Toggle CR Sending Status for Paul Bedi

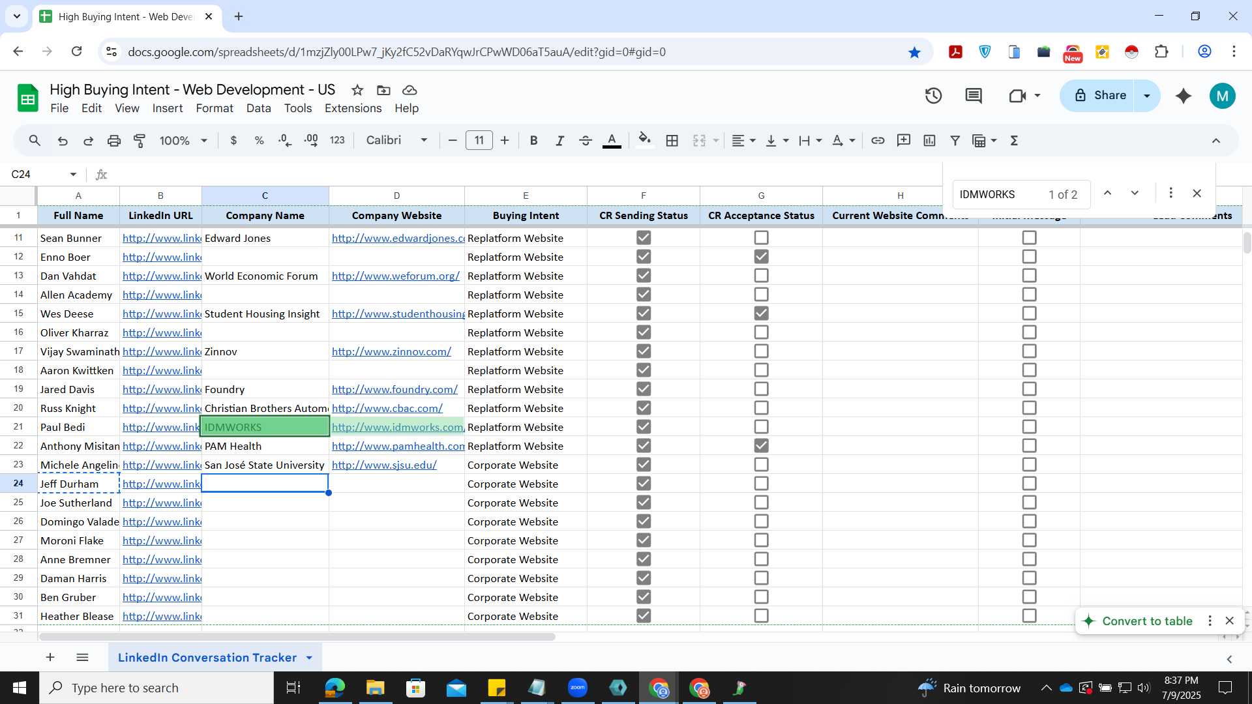click(x=644, y=427)
